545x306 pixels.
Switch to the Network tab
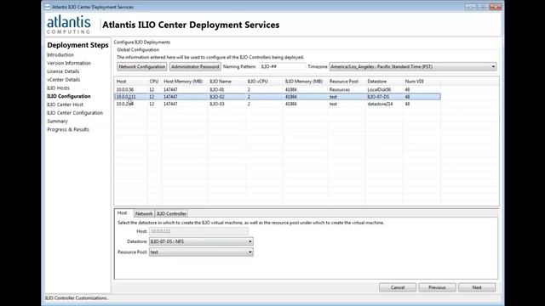pos(144,213)
